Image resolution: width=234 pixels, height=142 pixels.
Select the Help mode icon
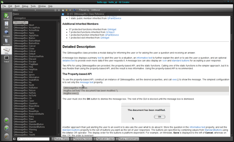tap(6, 50)
